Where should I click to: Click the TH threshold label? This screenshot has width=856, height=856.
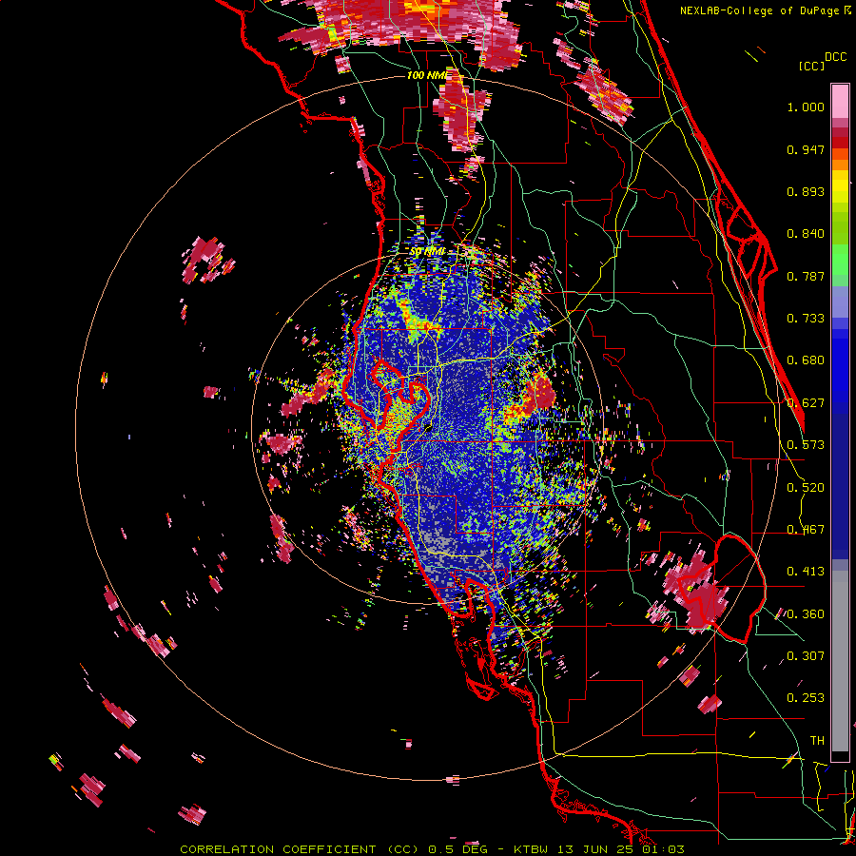tap(817, 740)
